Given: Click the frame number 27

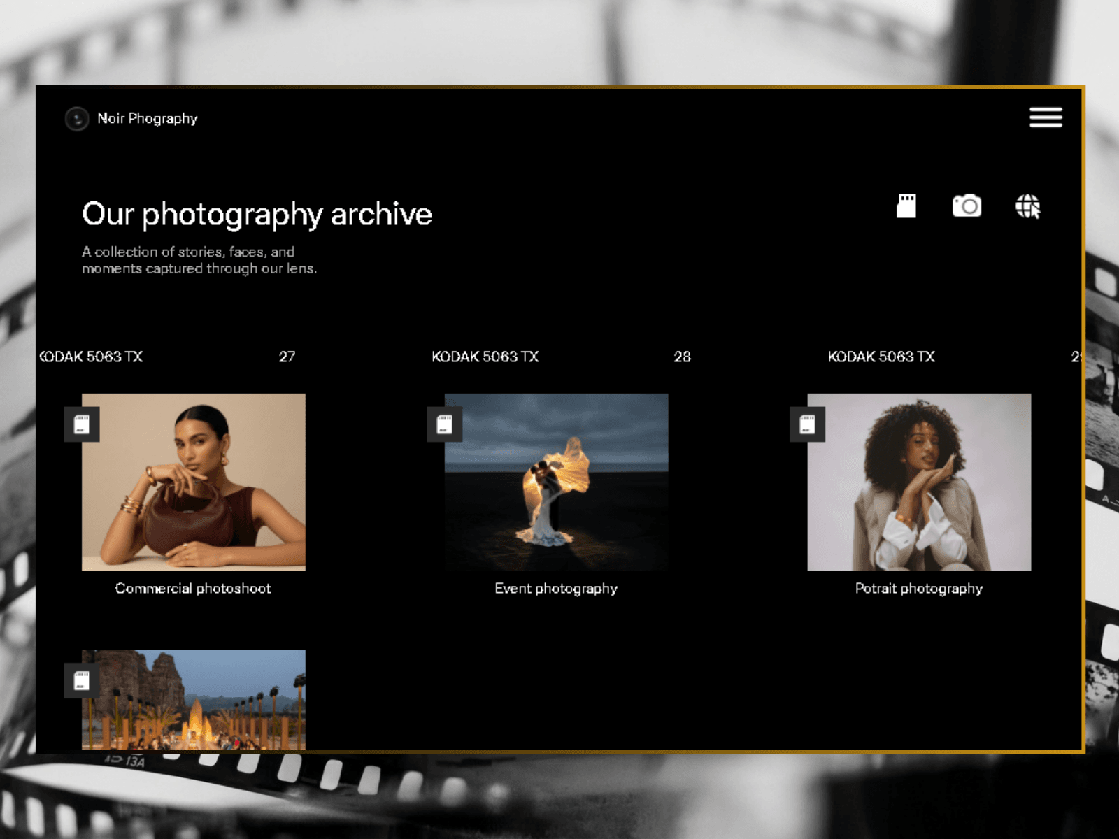Looking at the screenshot, I should 287,357.
